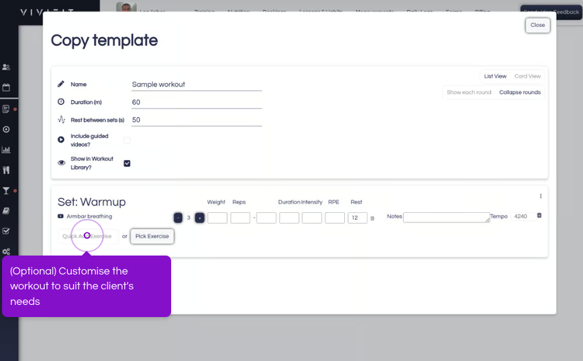The image size is (583, 361).
Task: Switch to List View
Action: (x=495, y=76)
